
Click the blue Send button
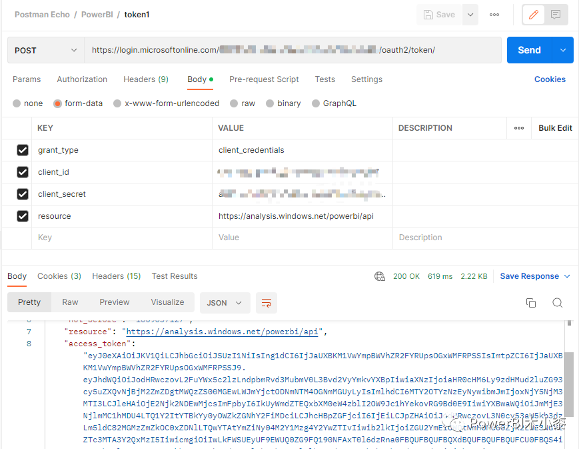point(530,50)
